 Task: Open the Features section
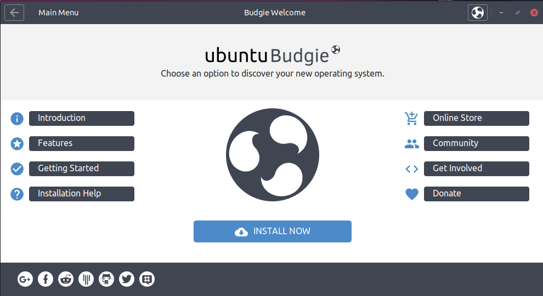pyautogui.click(x=82, y=144)
